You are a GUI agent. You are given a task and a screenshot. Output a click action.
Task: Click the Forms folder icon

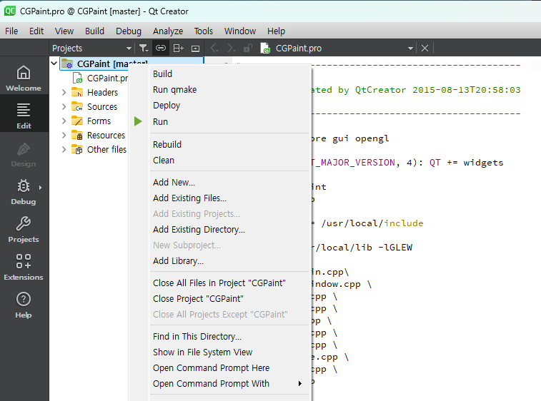pyautogui.click(x=77, y=121)
